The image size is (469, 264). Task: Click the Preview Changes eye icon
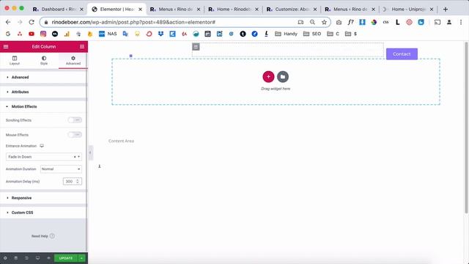click(x=48, y=258)
